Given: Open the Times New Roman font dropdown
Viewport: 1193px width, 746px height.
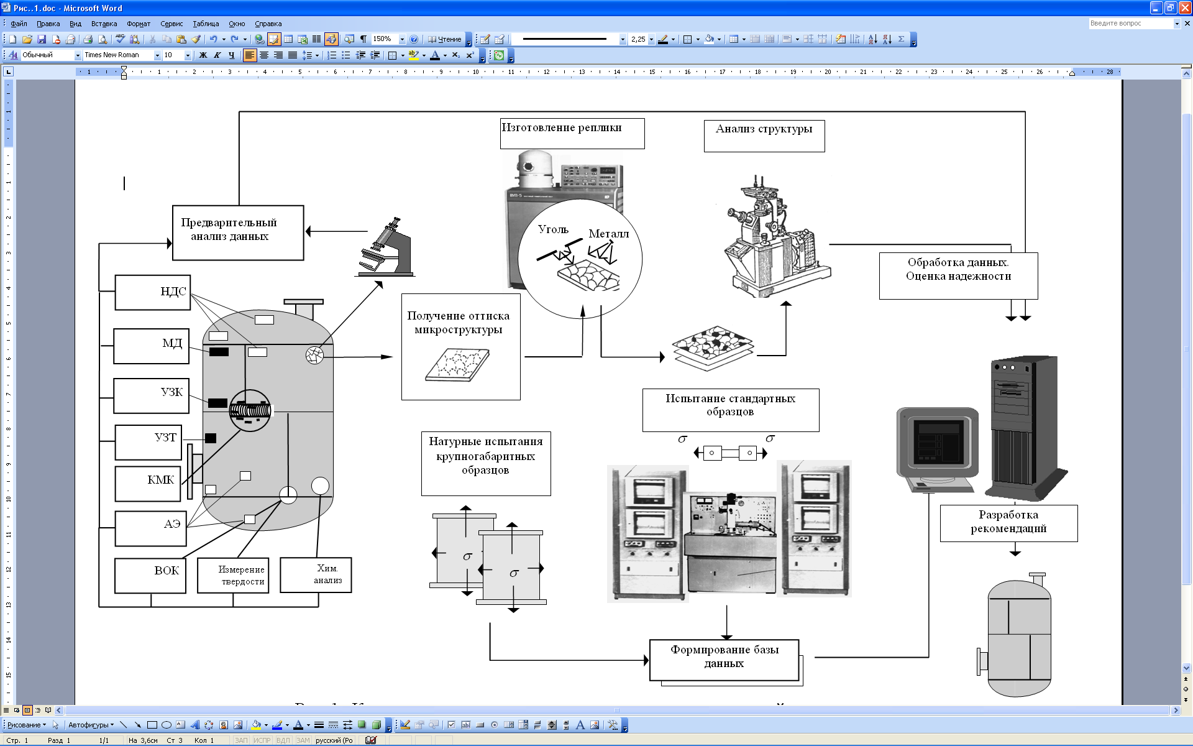Looking at the screenshot, I should coord(157,55).
